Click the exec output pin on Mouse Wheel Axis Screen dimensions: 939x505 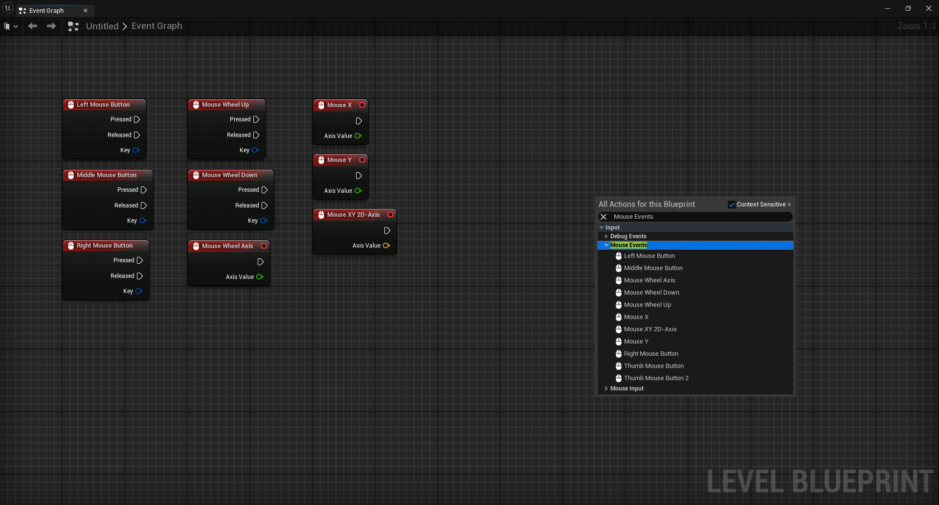(x=261, y=262)
